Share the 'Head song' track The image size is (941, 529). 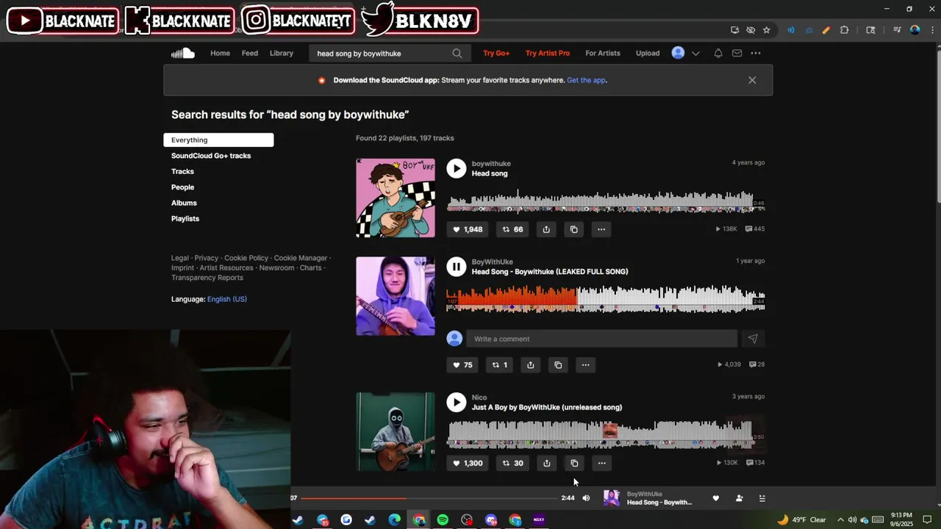[546, 229]
